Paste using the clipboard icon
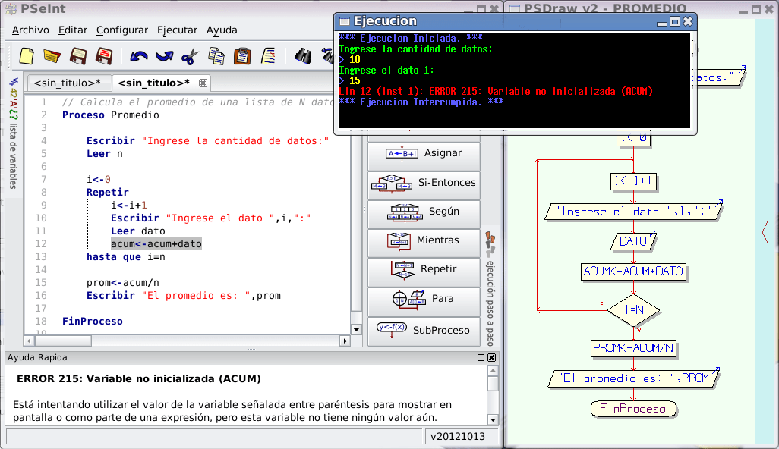The width and height of the screenshot is (779, 449). (242, 56)
